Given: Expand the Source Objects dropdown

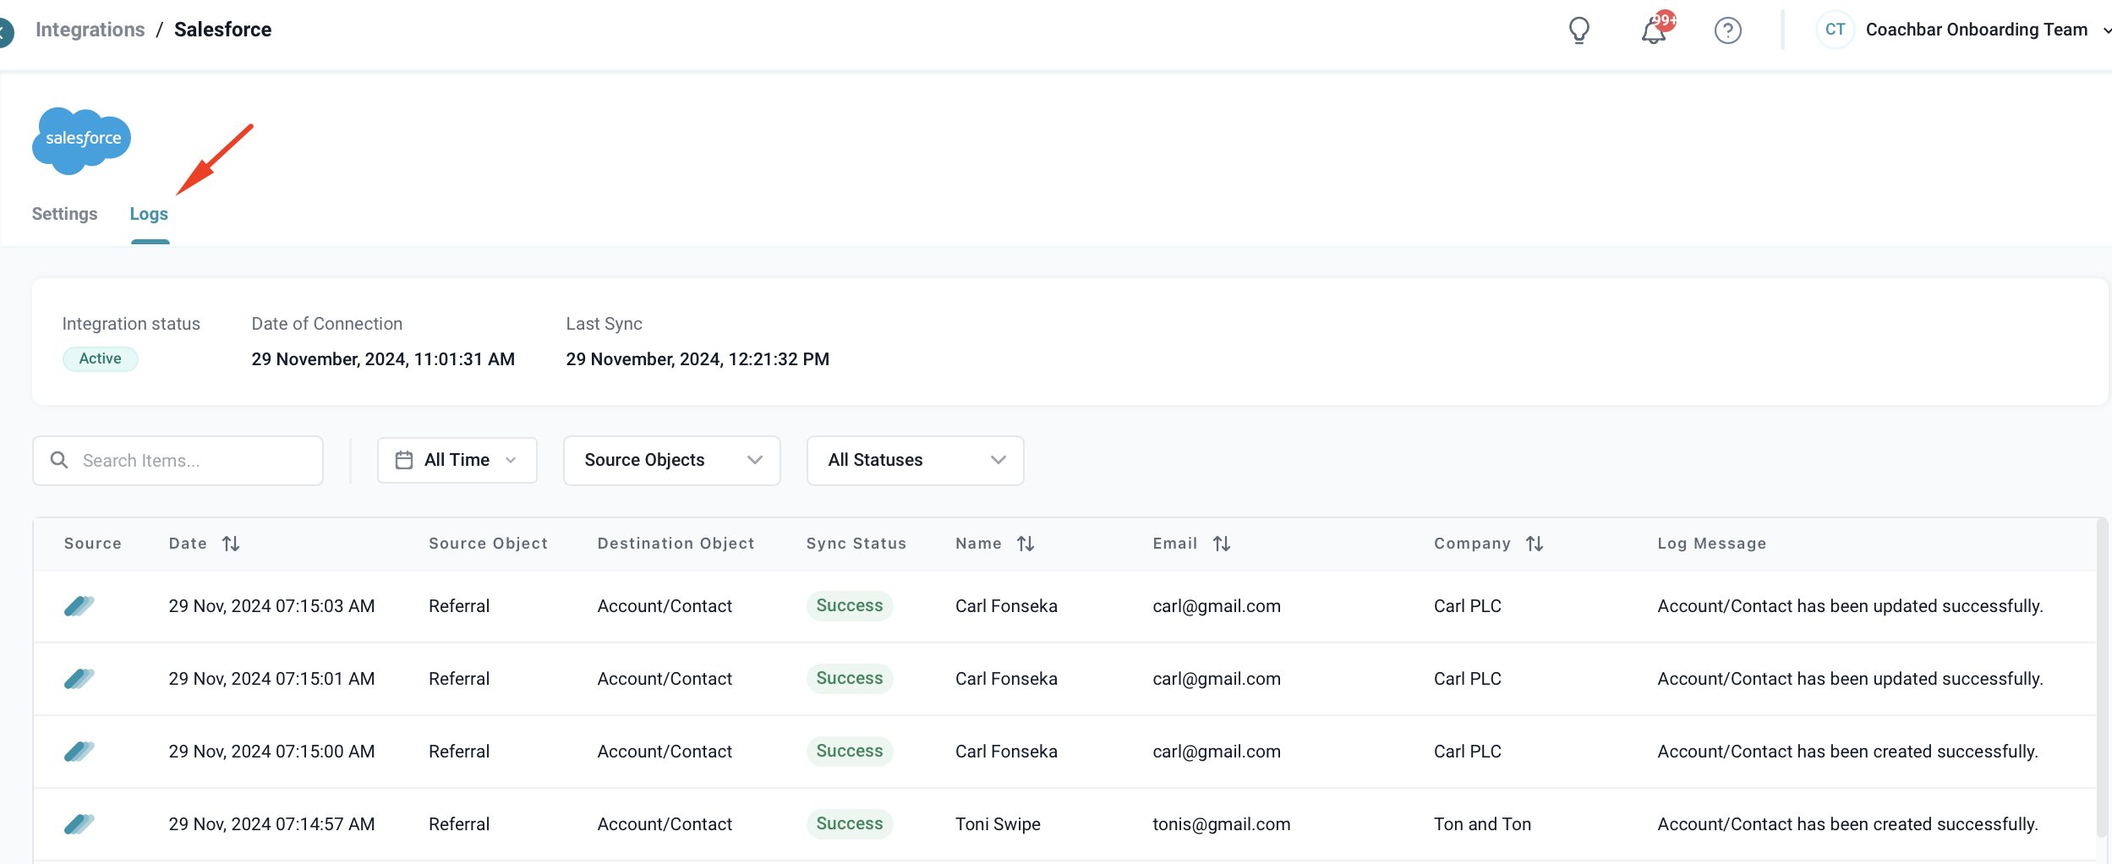Looking at the screenshot, I should [x=671, y=460].
